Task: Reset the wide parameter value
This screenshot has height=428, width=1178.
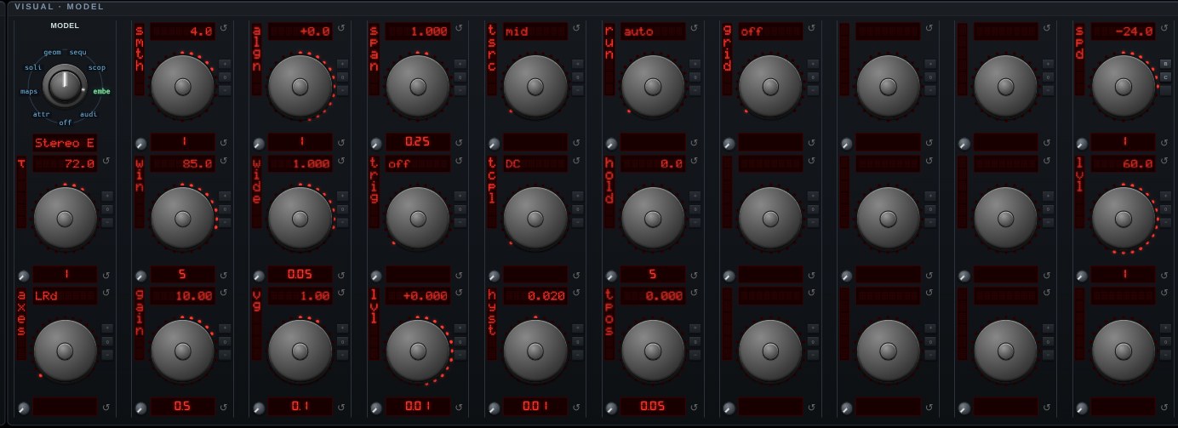Action: (340, 161)
